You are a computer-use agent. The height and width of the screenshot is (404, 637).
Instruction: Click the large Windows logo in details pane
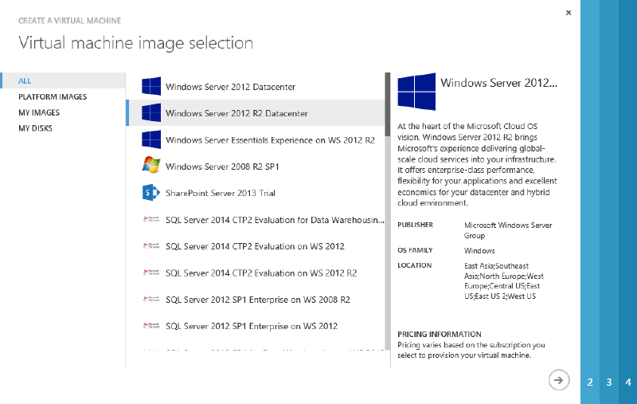tap(416, 92)
